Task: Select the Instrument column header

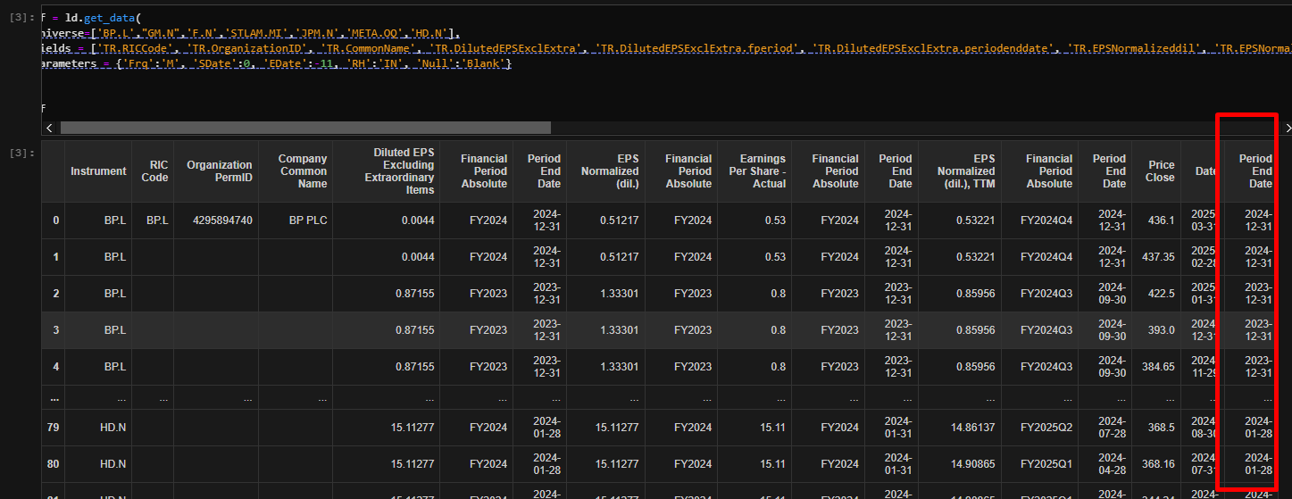Action: [x=98, y=171]
